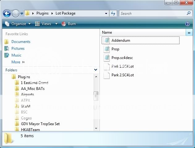Click the Organize stacked pages icon

pos(7,24)
